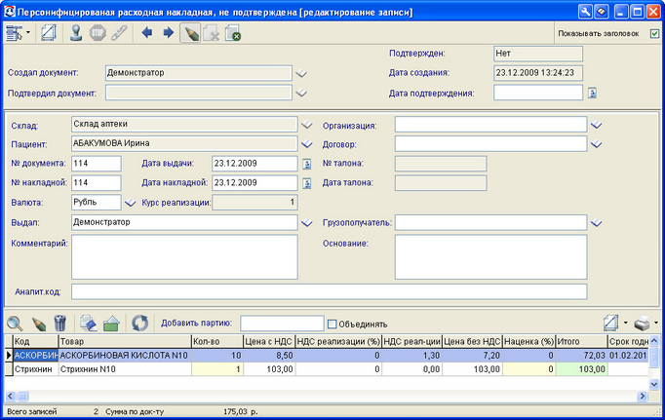Image resolution: width=665 pixels, height=420 pixels.
Task: Click the Стрихнин code cell
Action: (x=35, y=369)
